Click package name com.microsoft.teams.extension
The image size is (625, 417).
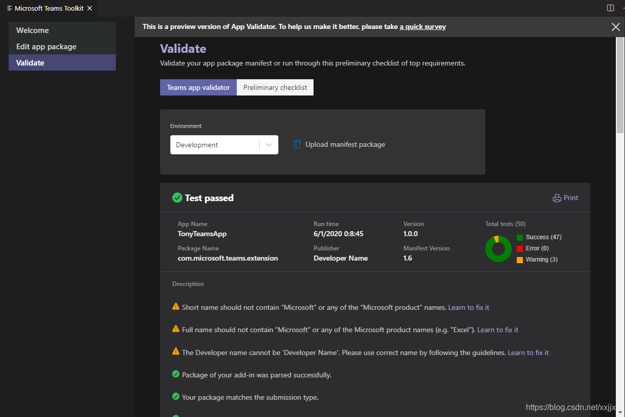coord(228,258)
